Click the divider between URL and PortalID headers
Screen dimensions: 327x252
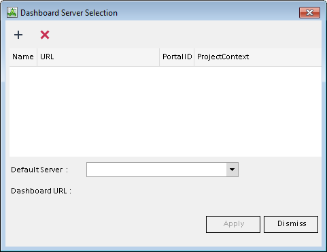click(160, 57)
